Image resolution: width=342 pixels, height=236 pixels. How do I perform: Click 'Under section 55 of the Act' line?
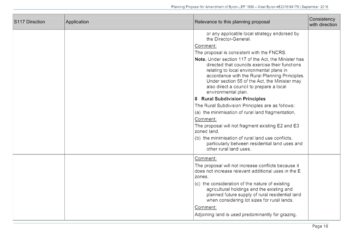(254, 81)
